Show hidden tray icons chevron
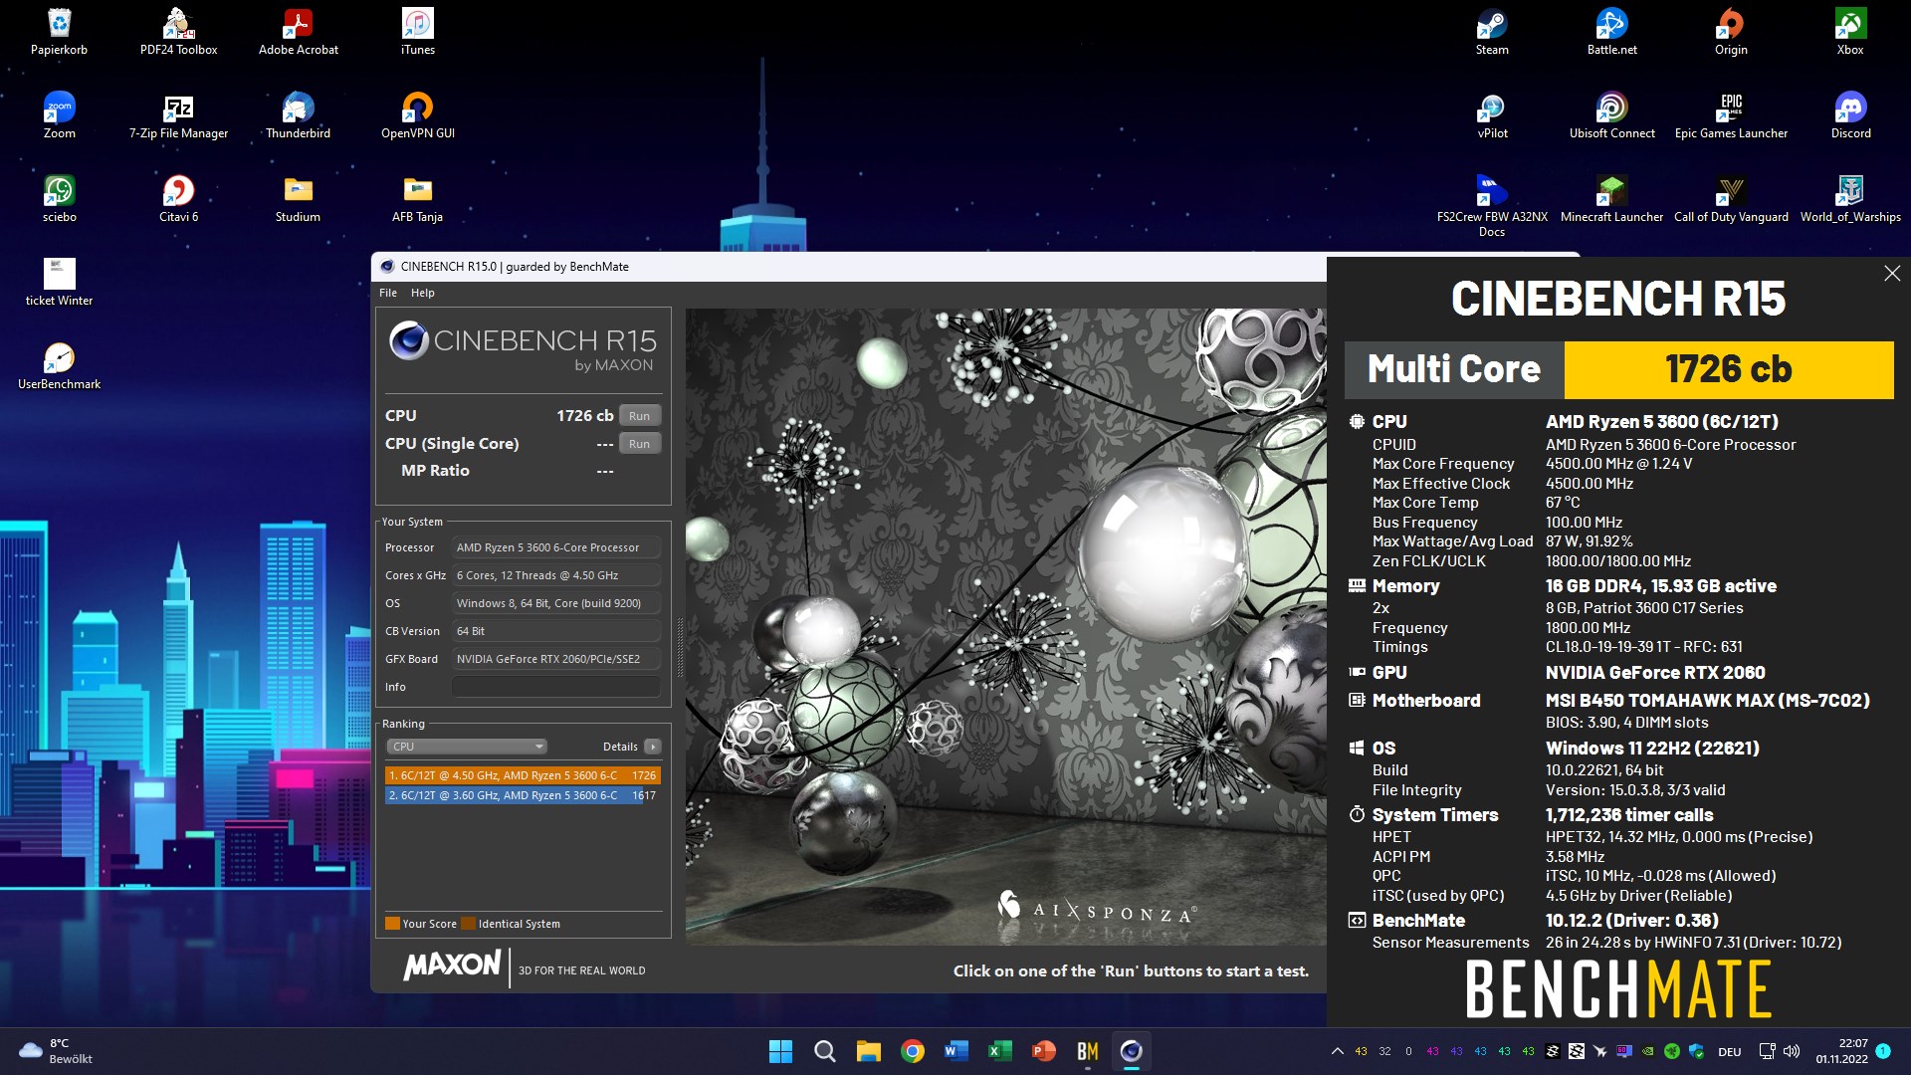Image resolution: width=1911 pixels, height=1075 pixels. [x=1337, y=1051]
